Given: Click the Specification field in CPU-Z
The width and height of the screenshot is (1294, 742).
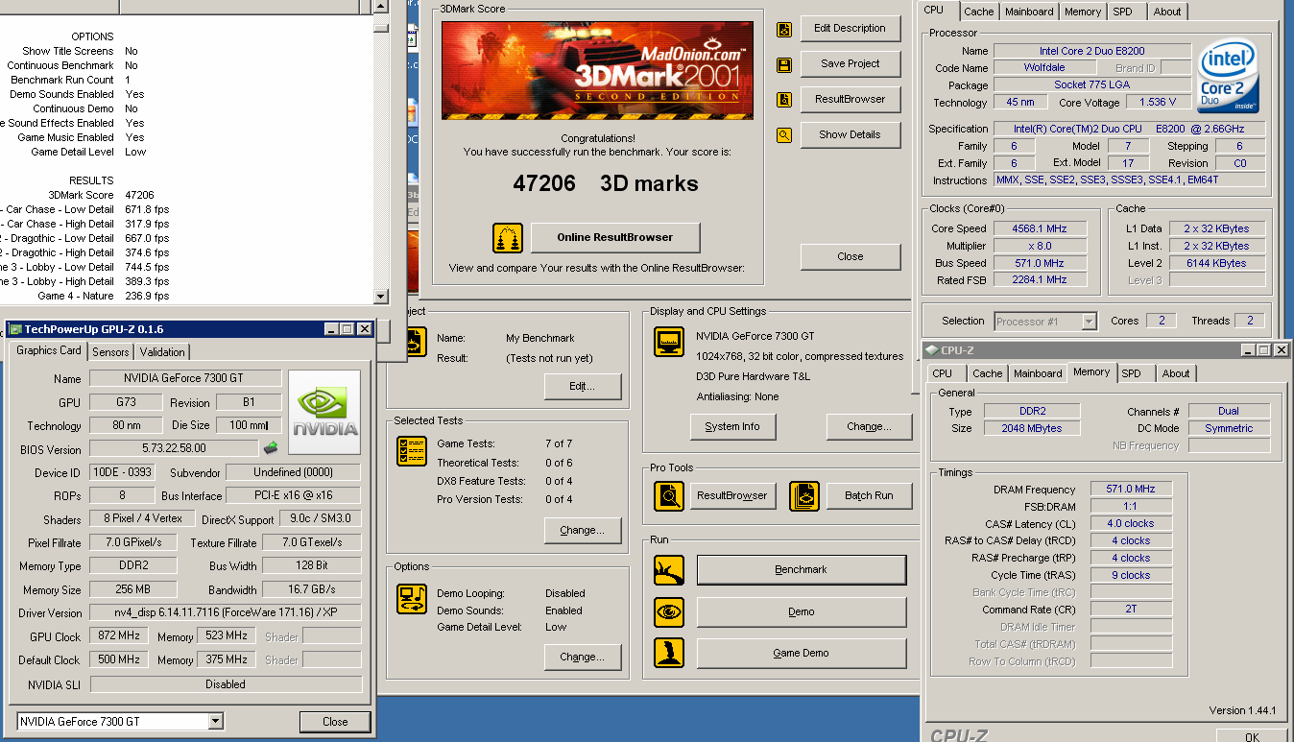Looking at the screenshot, I should [1130, 129].
